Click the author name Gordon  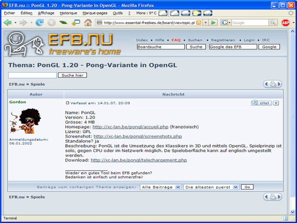tap(18, 102)
